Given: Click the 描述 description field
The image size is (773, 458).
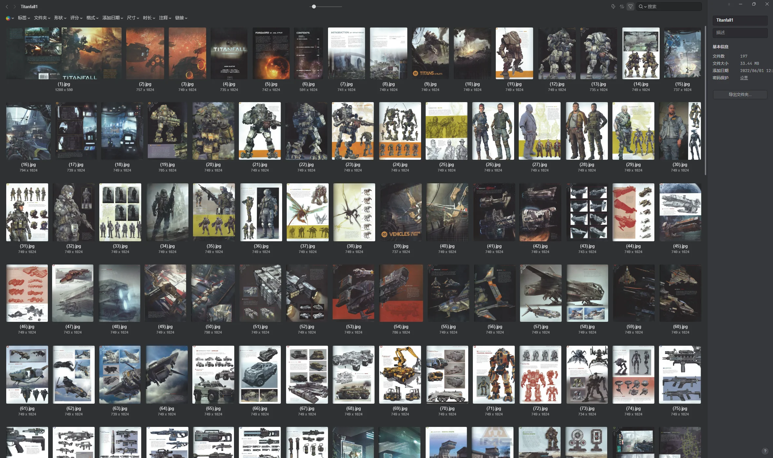Looking at the screenshot, I should click(x=740, y=33).
